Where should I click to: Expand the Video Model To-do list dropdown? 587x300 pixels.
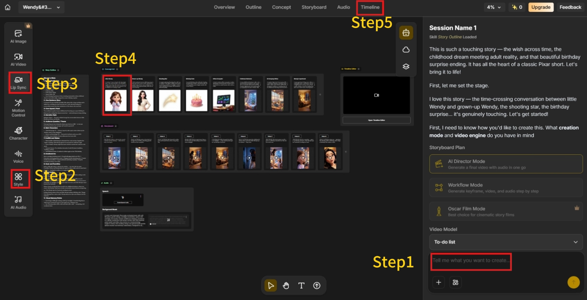[506, 242]
